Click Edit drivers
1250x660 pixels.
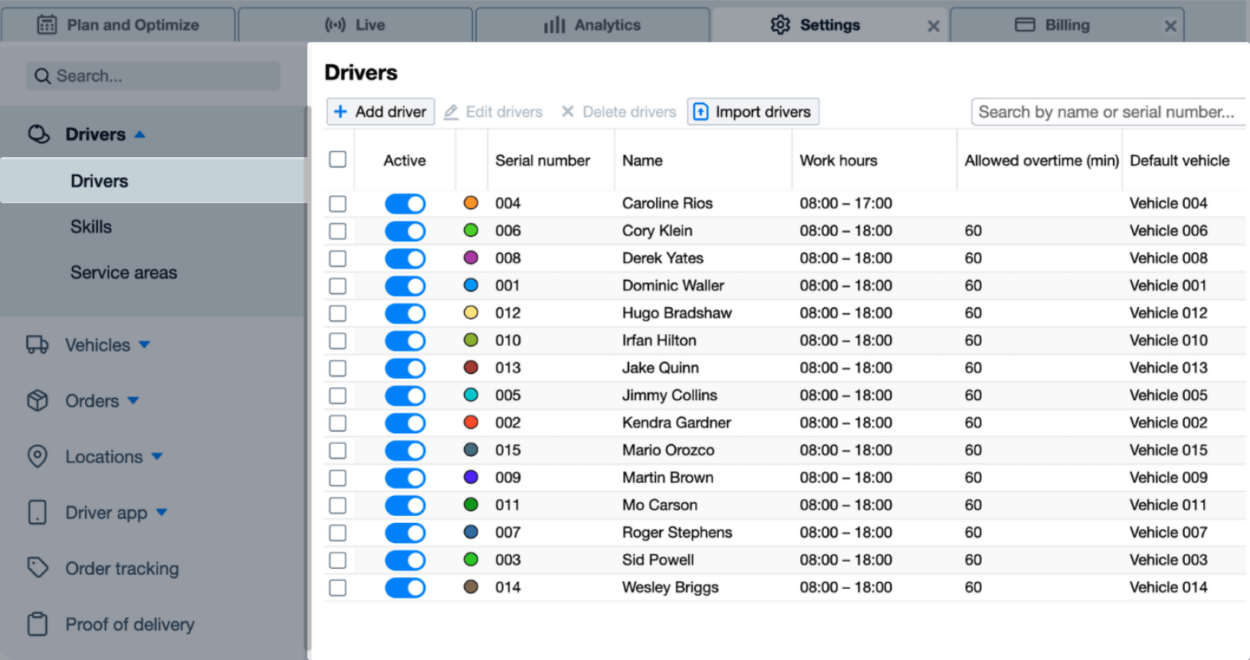[494, 112]
